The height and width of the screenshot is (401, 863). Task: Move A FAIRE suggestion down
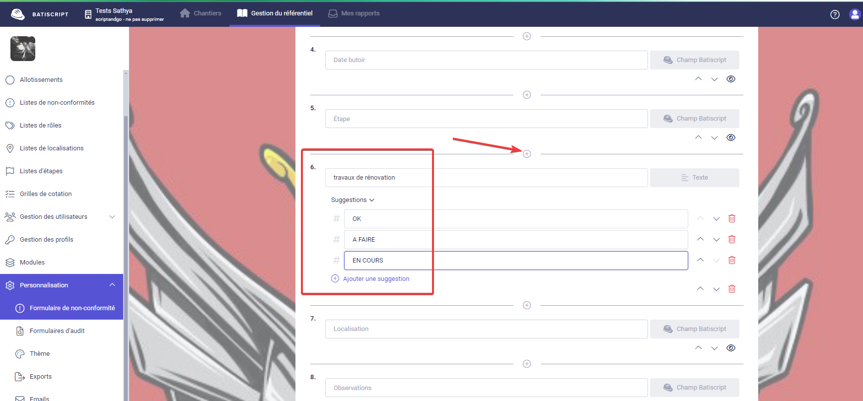pyautogui.click(x=717, y=240)
